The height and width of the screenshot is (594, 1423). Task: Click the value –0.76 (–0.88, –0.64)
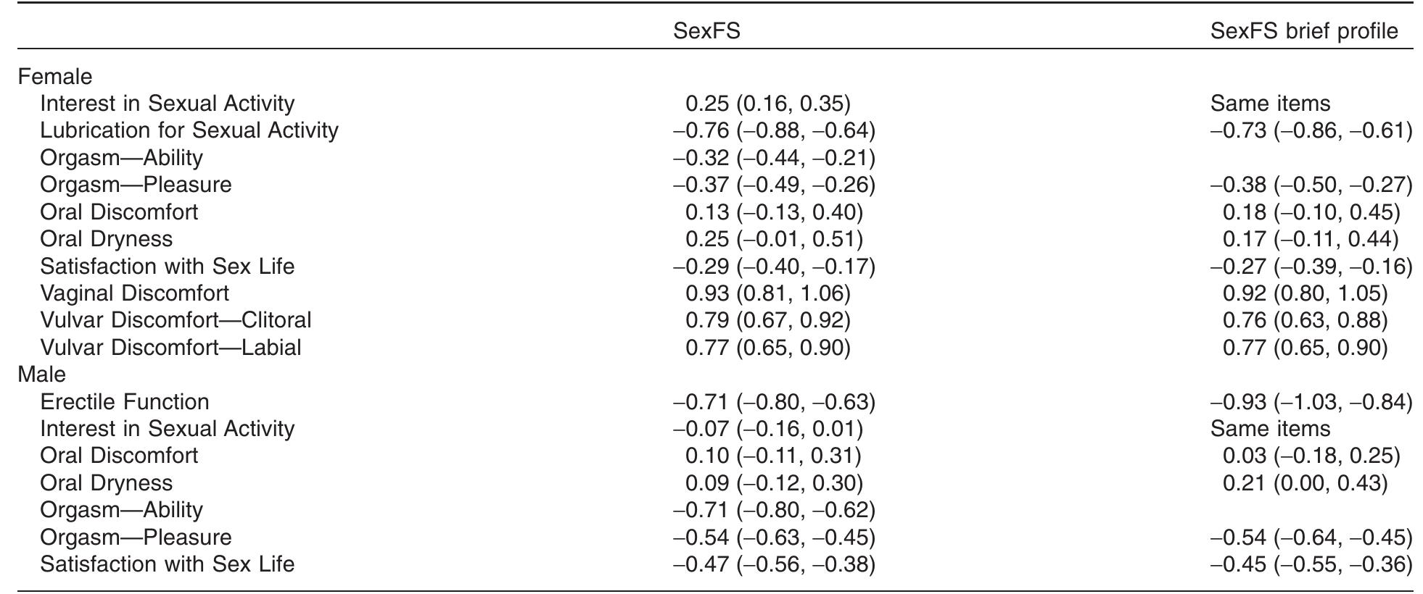pos(774,130)
